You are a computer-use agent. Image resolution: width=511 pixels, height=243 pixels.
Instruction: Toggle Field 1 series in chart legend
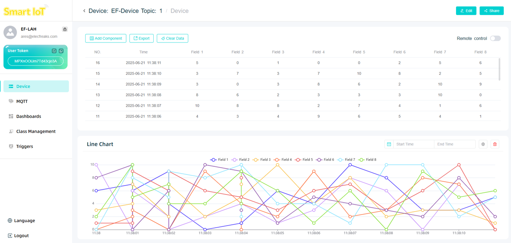click(x=219, y=160)
